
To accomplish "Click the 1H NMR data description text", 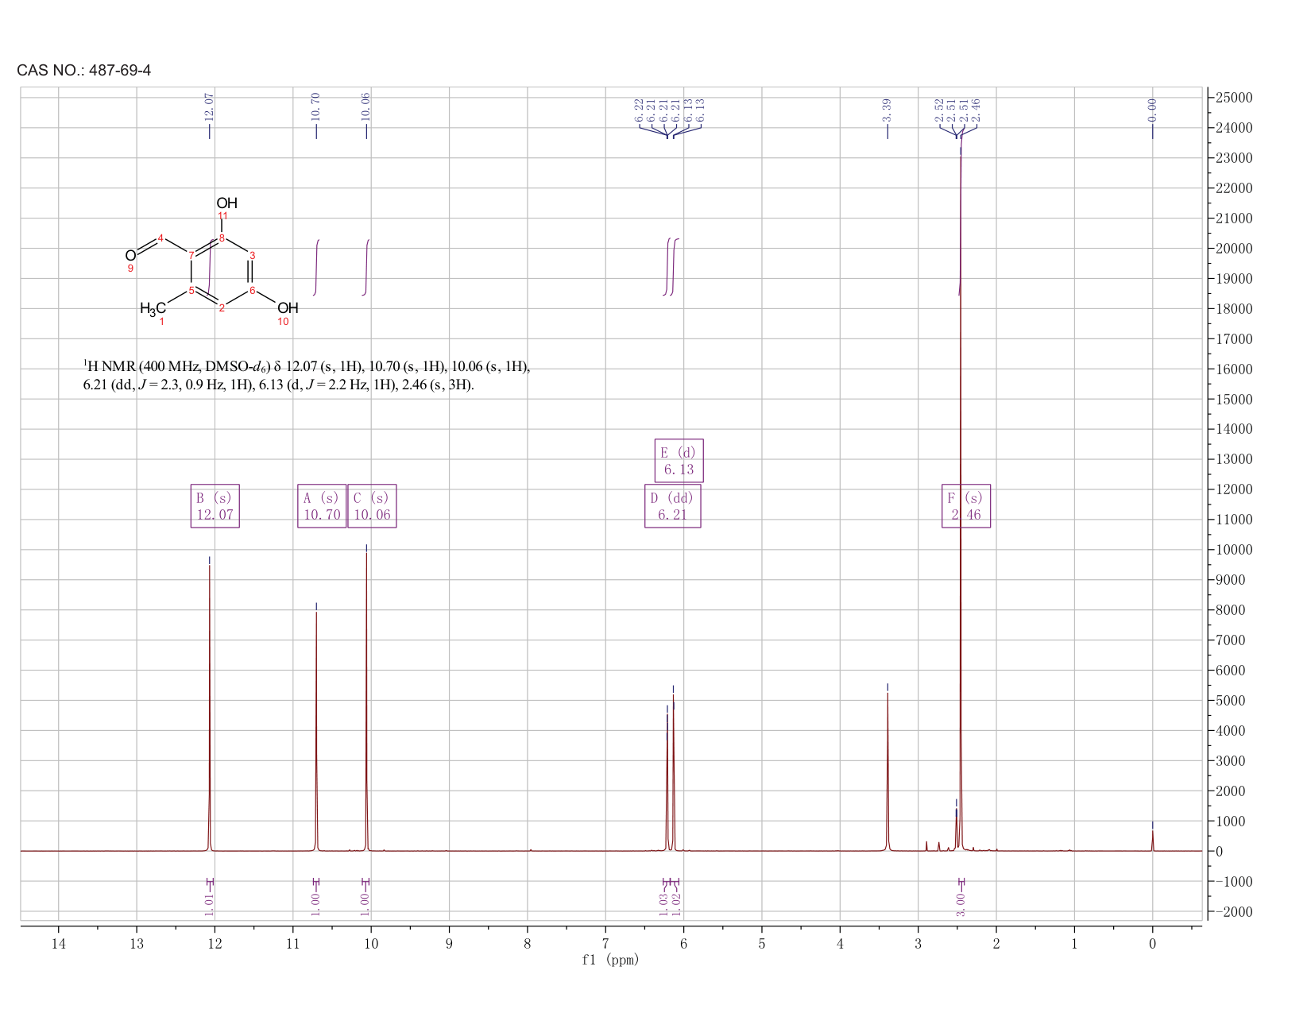I will point(307,376).
